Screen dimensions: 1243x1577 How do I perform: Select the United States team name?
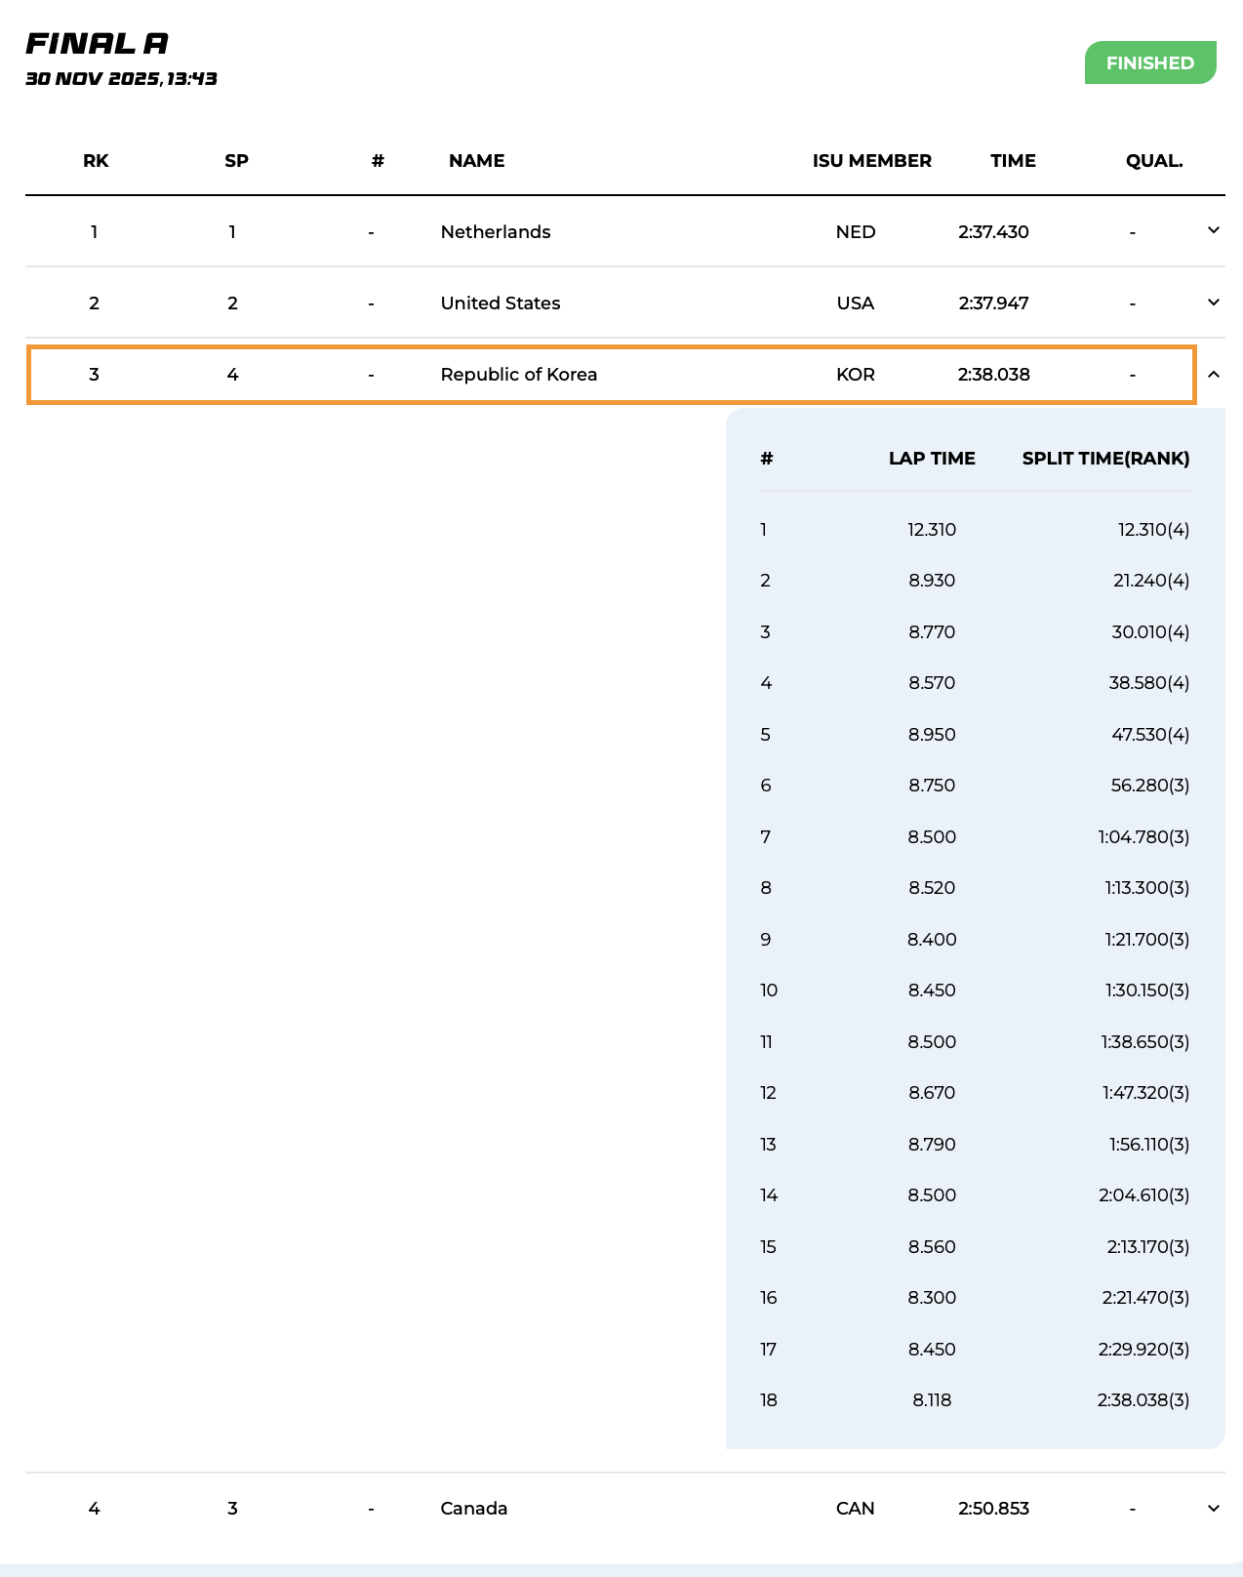coord(501,303)
